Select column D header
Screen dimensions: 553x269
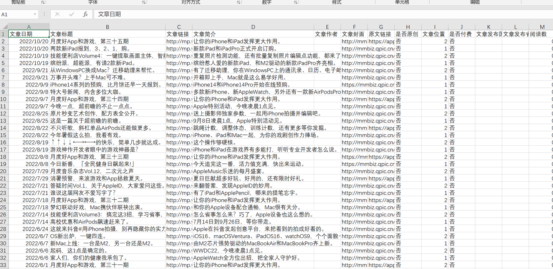tap(253, 27)
